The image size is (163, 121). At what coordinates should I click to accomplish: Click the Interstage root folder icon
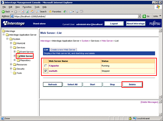(4, 31)
